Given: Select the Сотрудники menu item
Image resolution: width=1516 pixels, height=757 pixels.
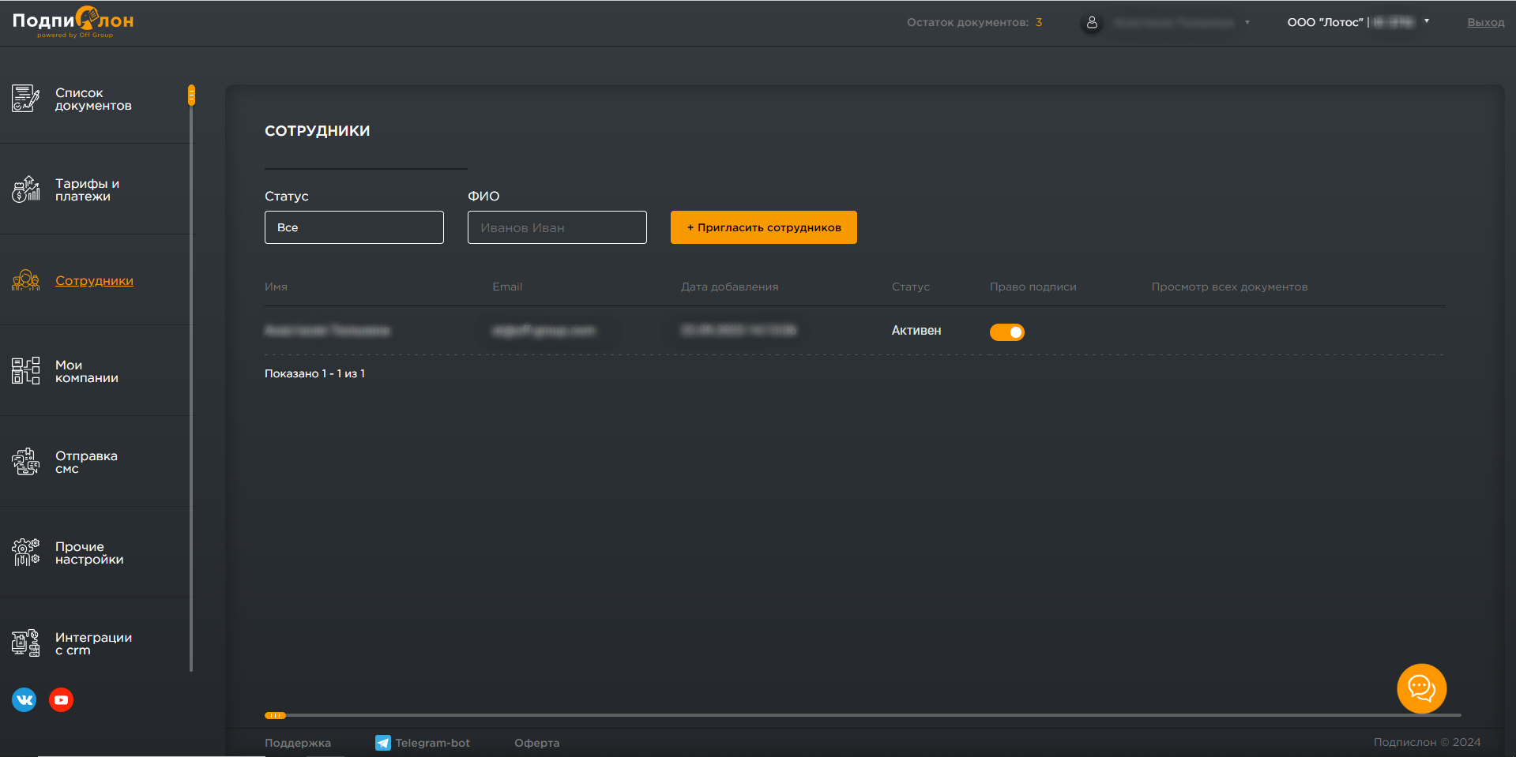Looking at the screenshot, I should pos(94,281).
